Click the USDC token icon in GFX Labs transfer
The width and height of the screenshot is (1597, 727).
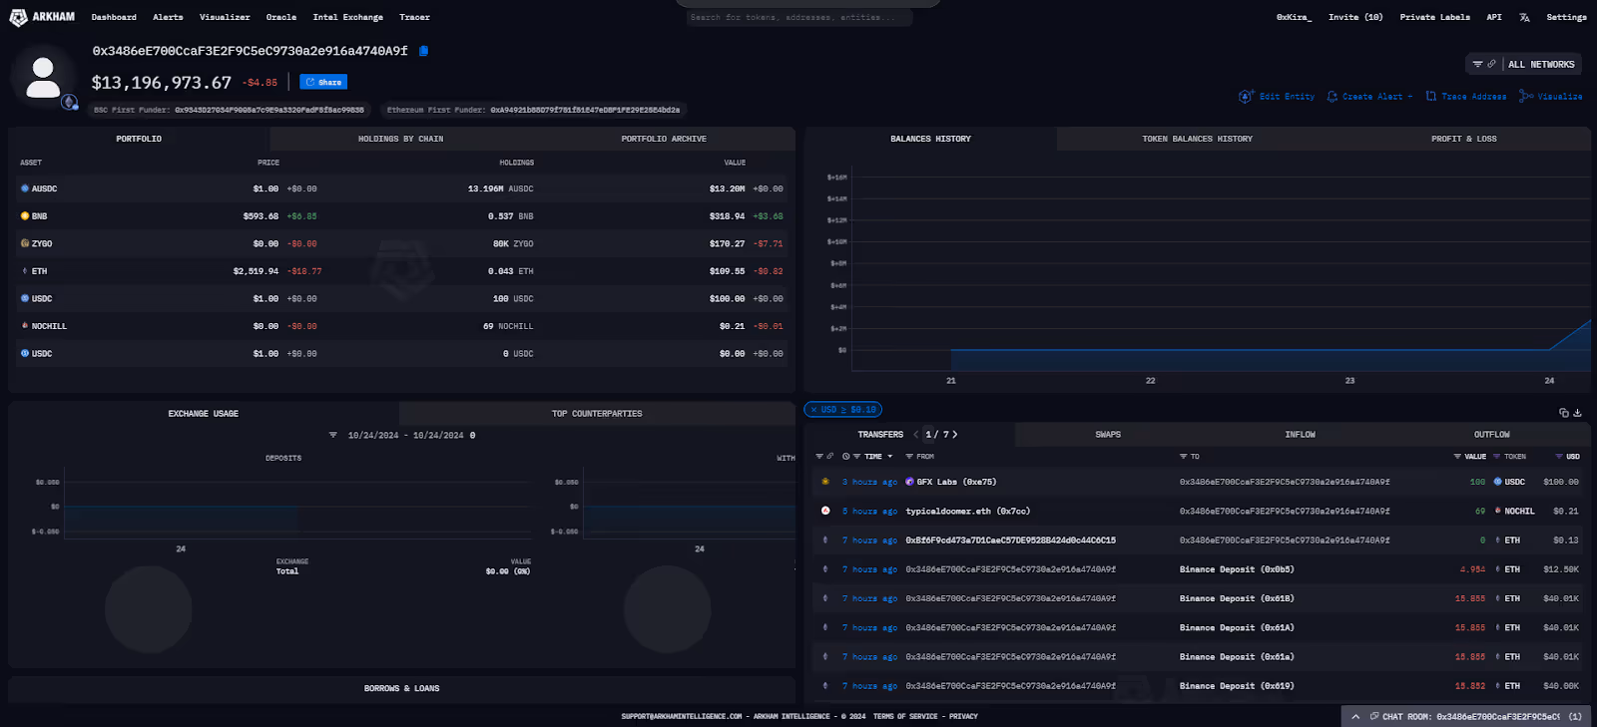1497,482
